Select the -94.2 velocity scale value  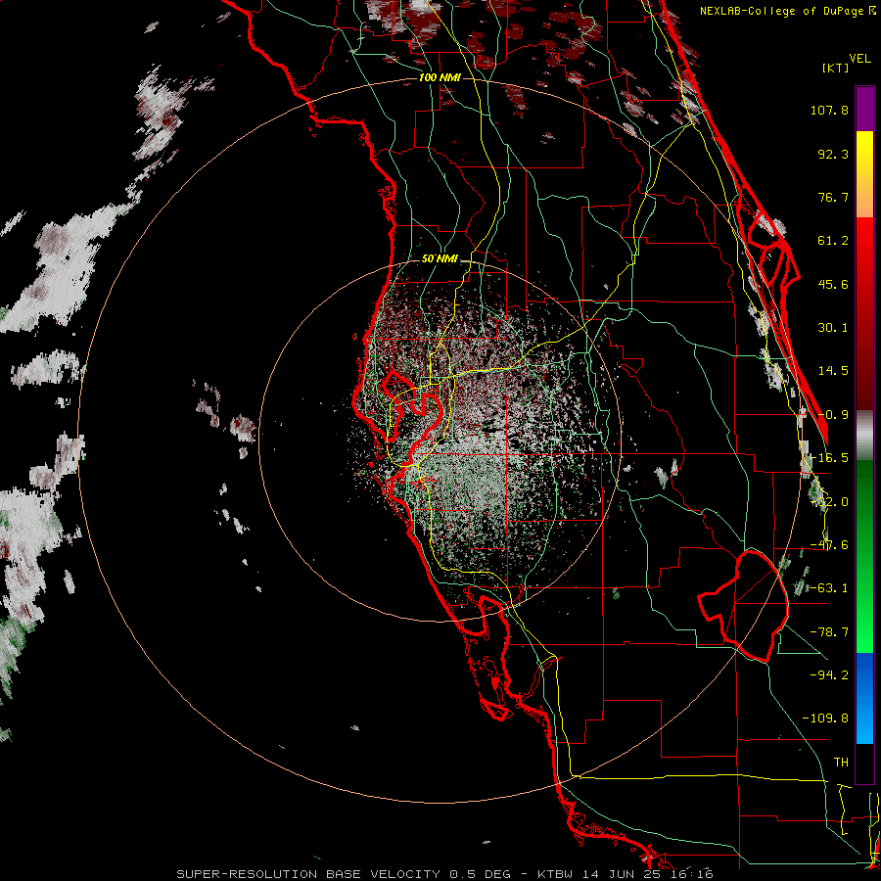829,674
